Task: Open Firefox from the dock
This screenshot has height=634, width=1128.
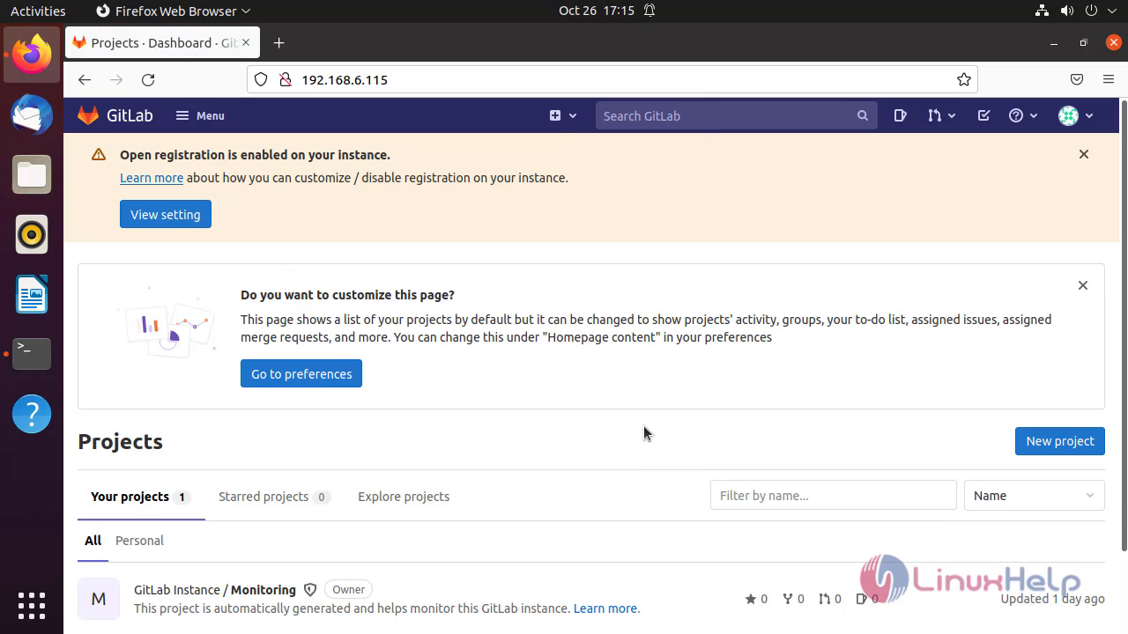Action: click(32, 55)
